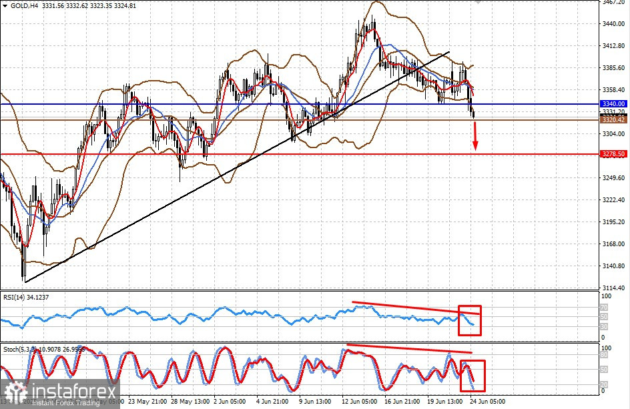Click the 28 May 13:00 time label
The height and width of the screenshot is (409, 630).
[192, 402]
